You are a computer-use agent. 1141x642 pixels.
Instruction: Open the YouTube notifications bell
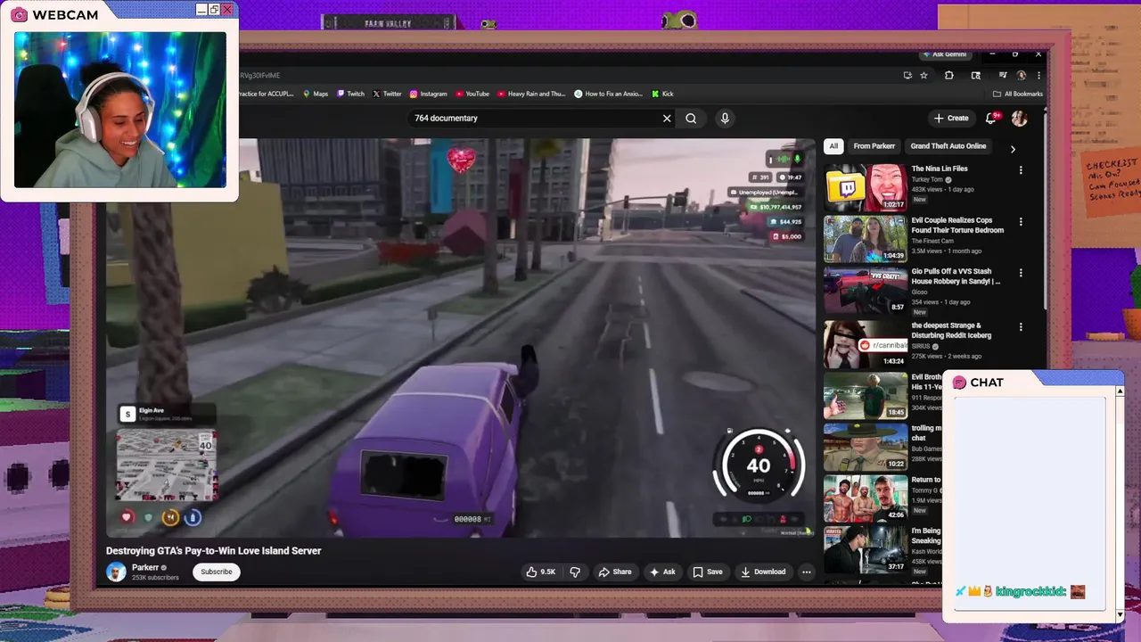coord(991,118)
